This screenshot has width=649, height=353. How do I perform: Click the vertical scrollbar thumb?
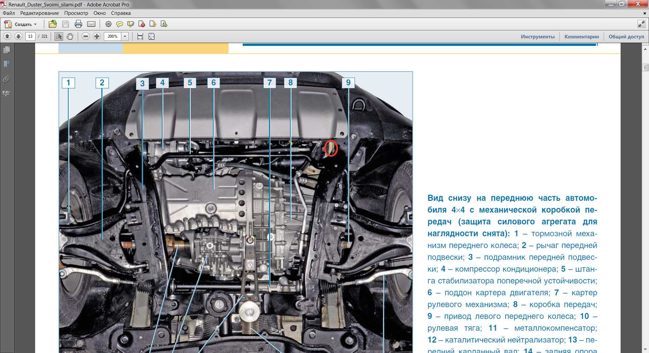click(645, 67)
